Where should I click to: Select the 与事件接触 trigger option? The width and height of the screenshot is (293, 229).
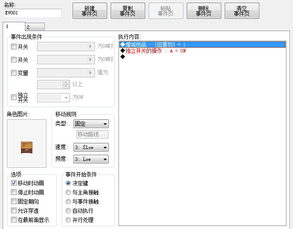[68, 201]
